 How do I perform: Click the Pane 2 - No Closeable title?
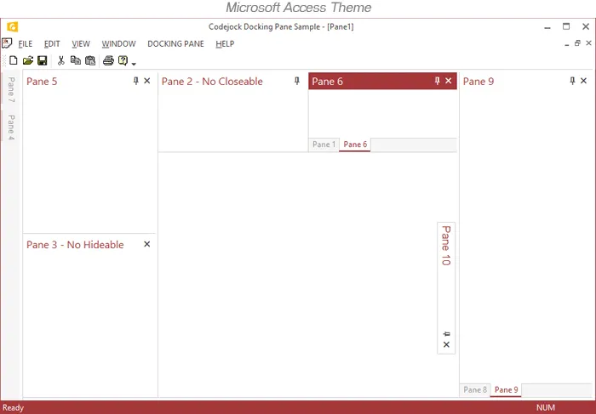coord(212,82)
